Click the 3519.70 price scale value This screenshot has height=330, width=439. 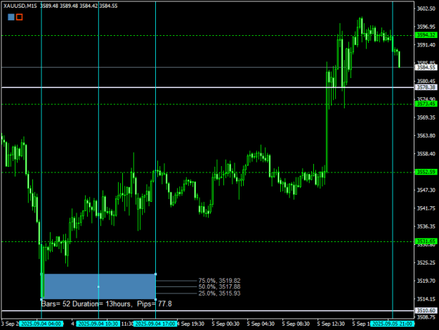426,281
